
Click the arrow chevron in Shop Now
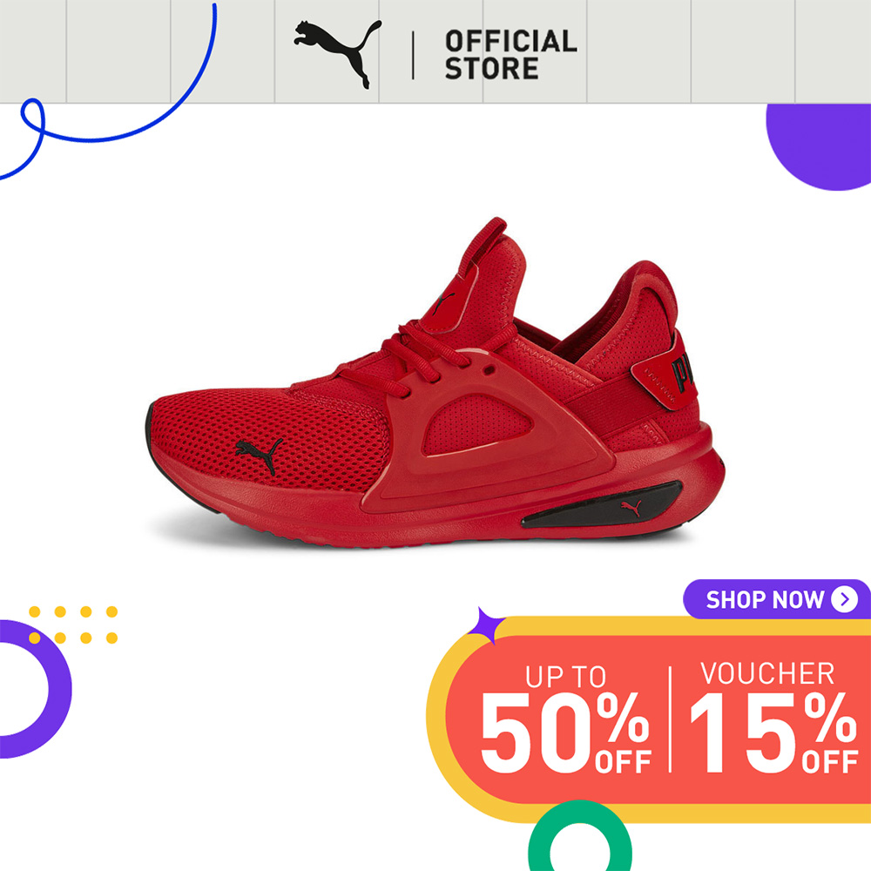pyautogui.click(x=844, y=599)
